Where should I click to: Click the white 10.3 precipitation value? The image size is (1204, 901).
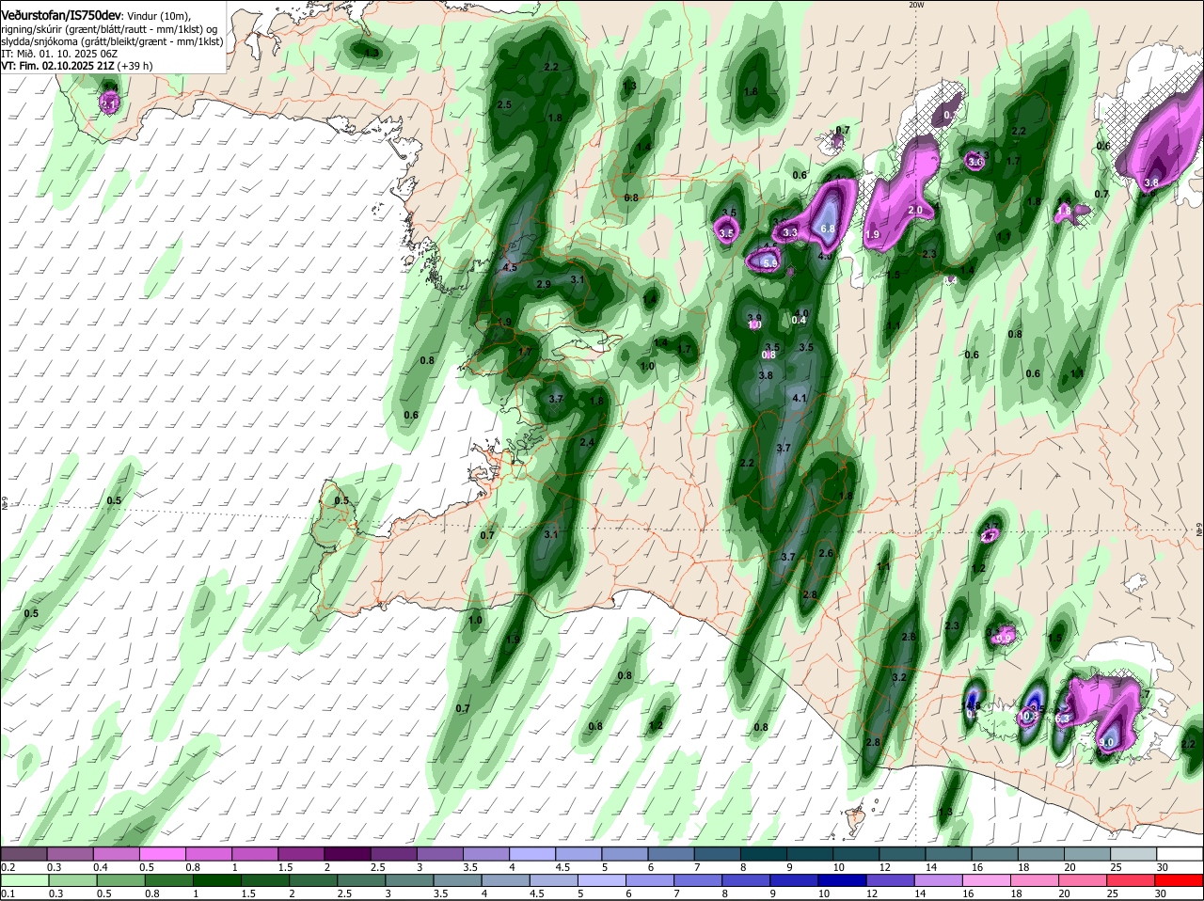pos(1028,717)
